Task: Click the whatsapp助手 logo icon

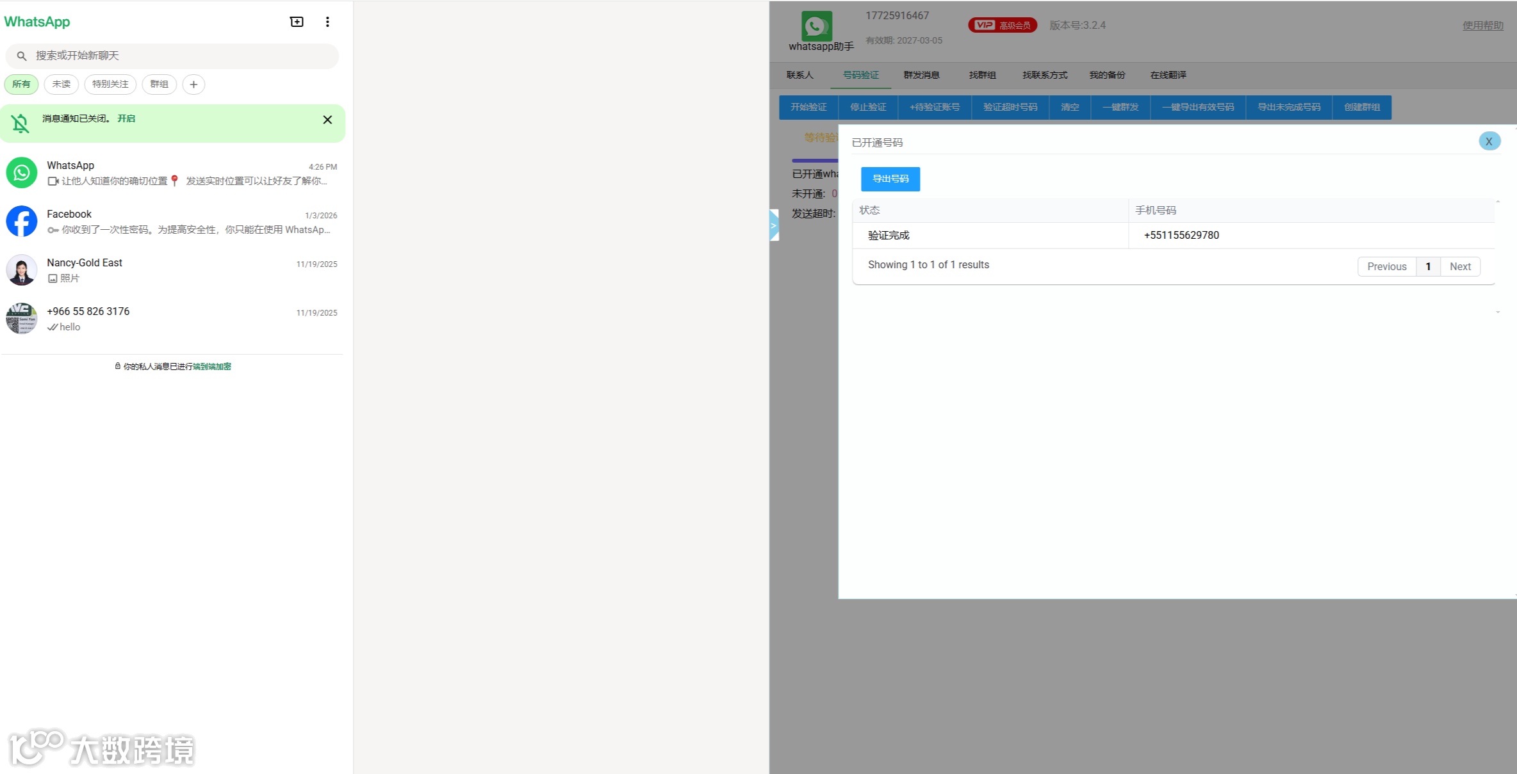Action: coord(816,26)
